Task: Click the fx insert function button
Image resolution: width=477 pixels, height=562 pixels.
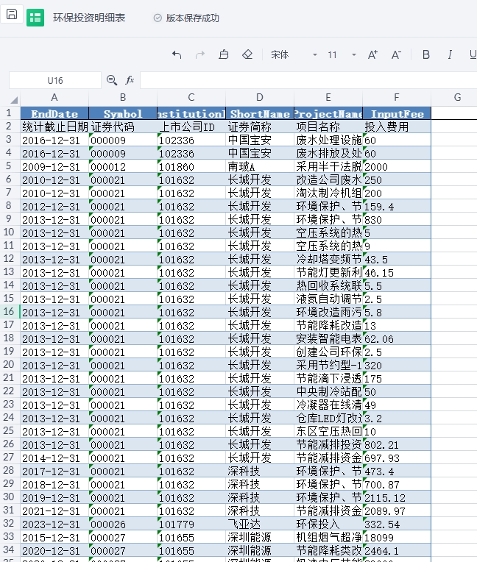Action: [130, 80]
